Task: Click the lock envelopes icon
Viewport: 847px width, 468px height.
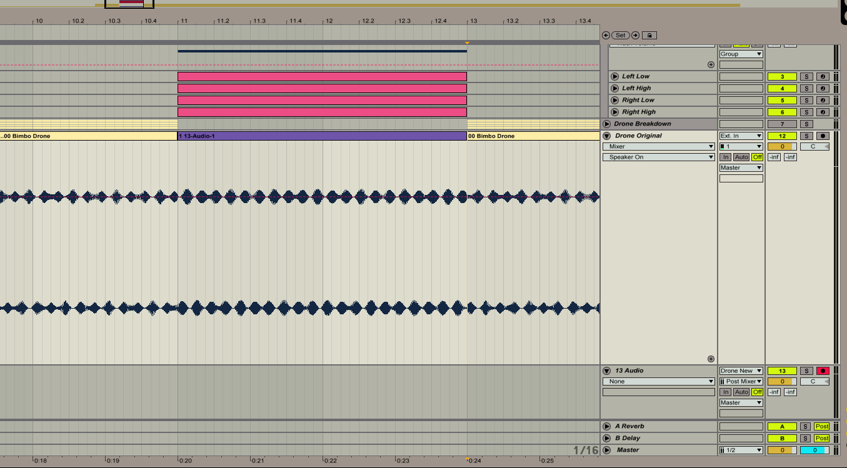Action: tap(650, 36)
